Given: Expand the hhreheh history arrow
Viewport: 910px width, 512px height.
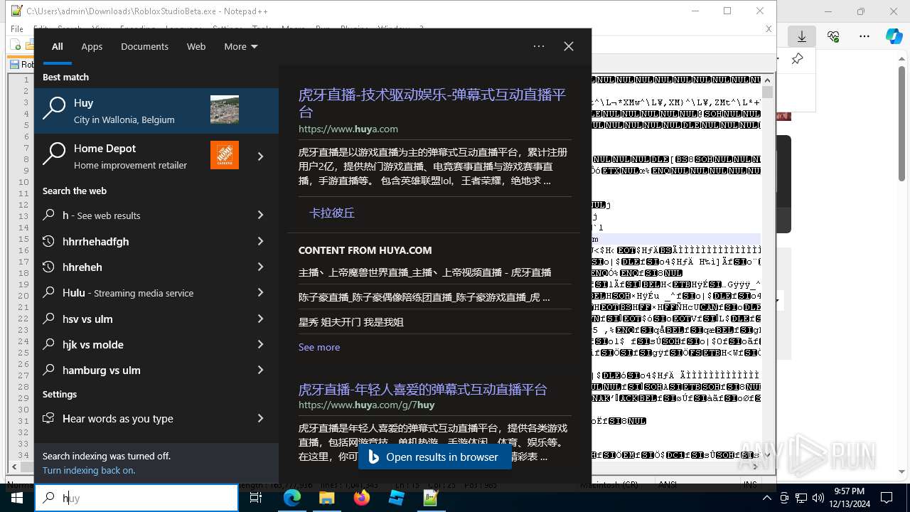Looking at the screenshot, I should coord(260,267).
